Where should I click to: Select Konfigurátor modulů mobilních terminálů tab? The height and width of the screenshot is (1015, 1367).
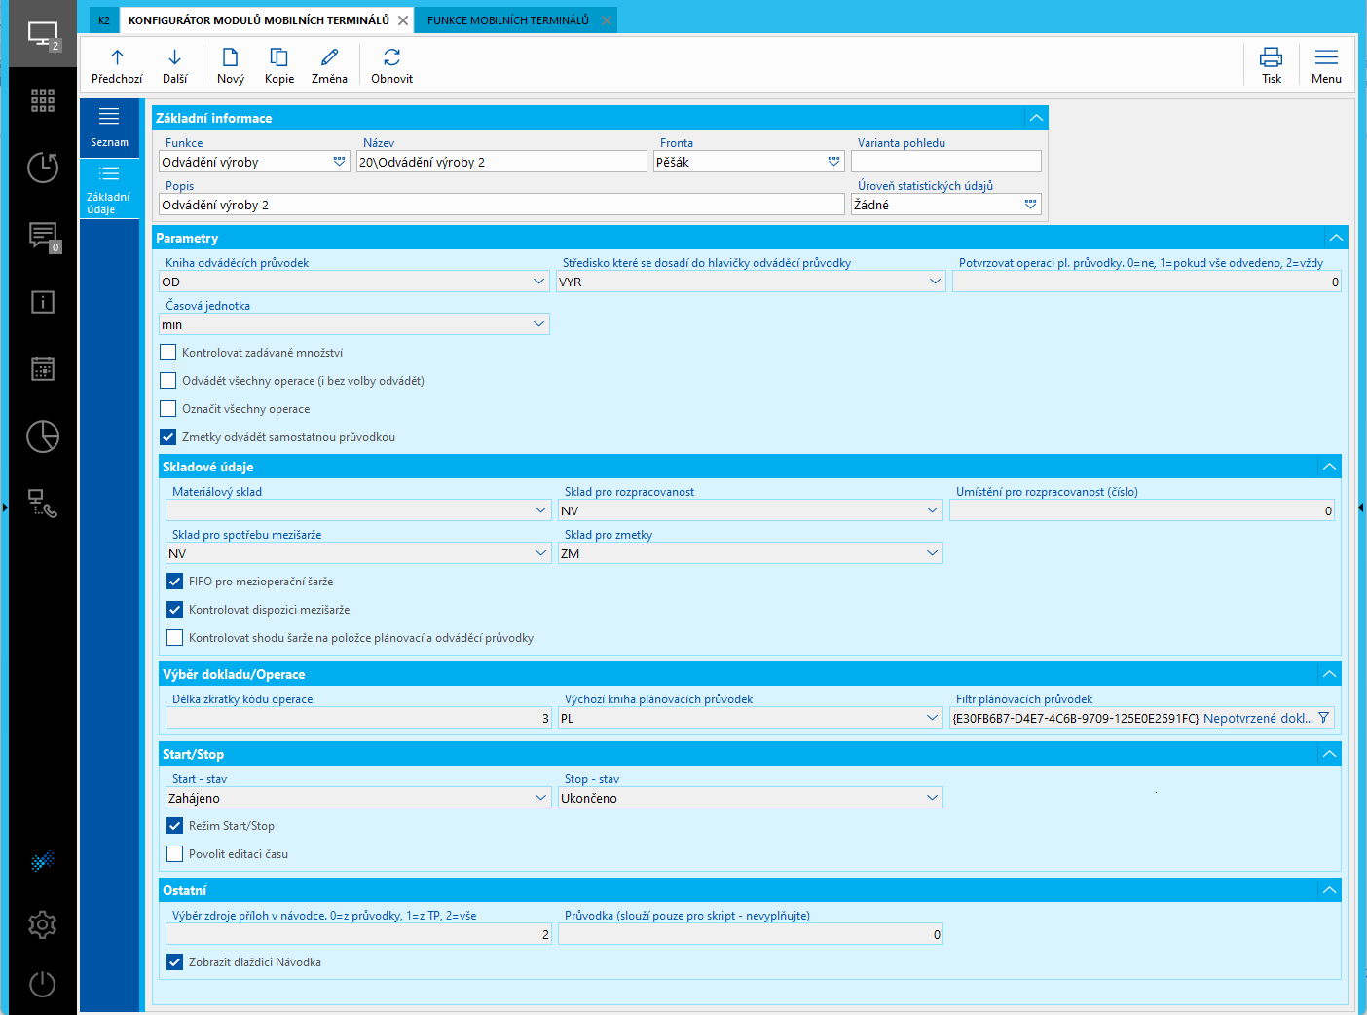click(259, 20)
